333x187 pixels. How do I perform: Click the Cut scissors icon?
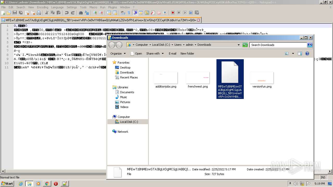[x=47, y=13]
